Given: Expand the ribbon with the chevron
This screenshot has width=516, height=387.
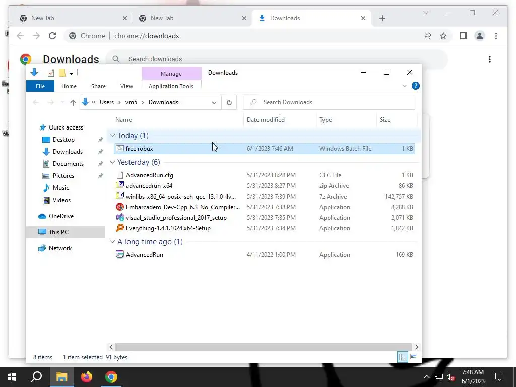Looking at the screenshot, I should [x=405, y=86].
